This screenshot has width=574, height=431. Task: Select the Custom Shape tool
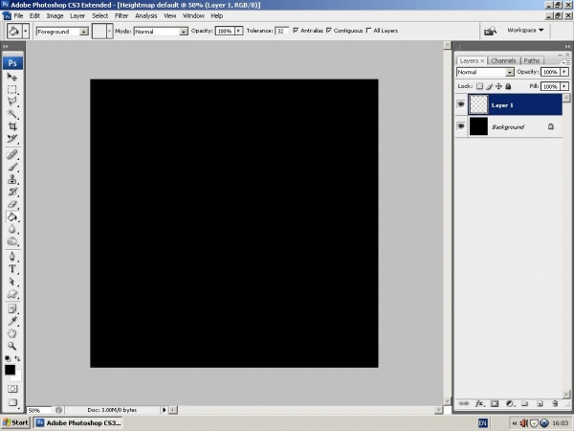pos(12,294)
